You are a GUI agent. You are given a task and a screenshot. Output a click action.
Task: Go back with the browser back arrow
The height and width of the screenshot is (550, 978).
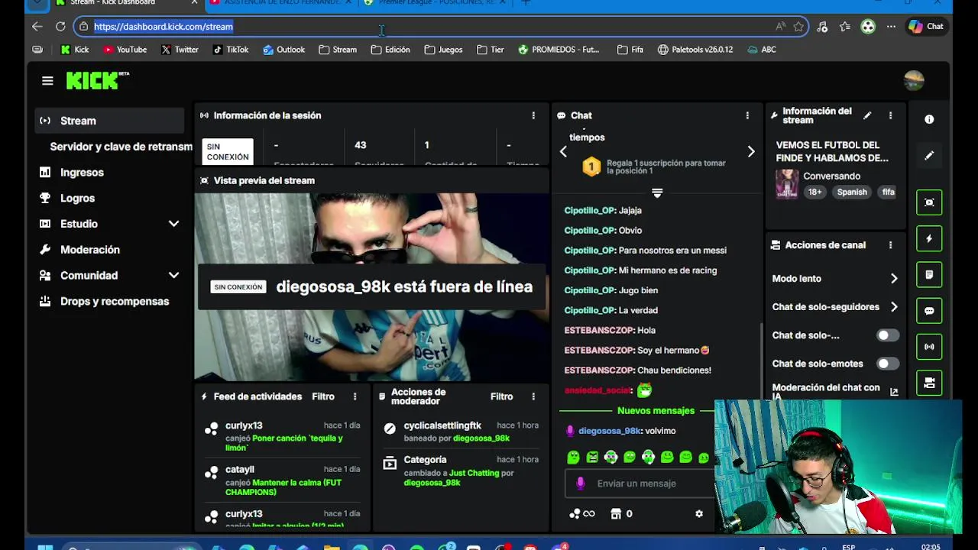coord(37,26)
